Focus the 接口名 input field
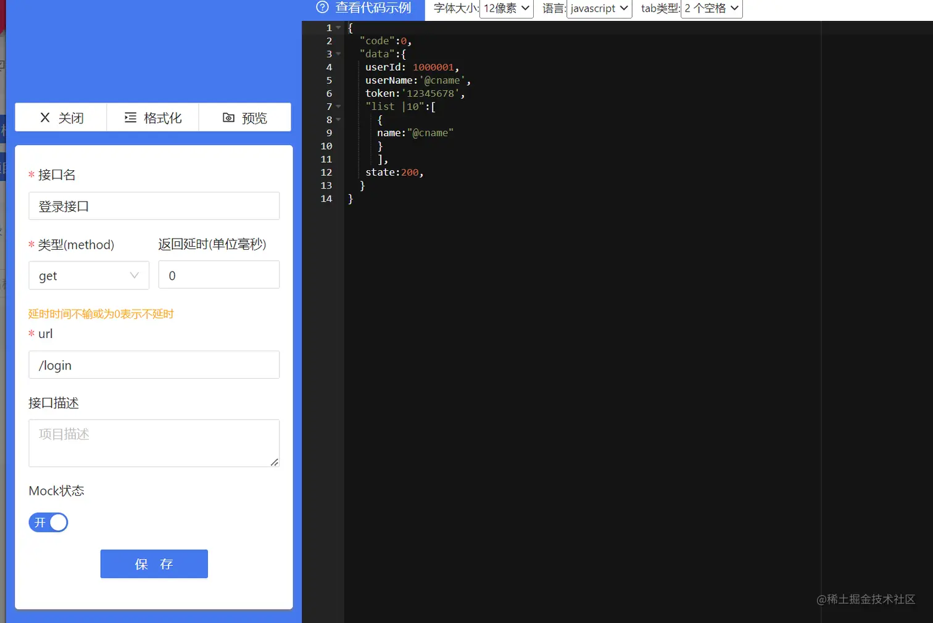 point(154,206)
